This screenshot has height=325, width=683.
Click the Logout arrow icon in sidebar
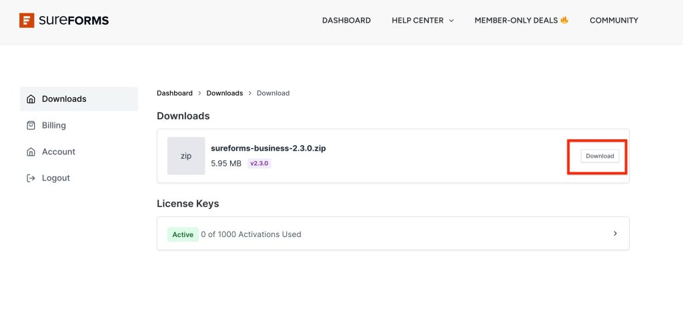[x=31, y=178]
